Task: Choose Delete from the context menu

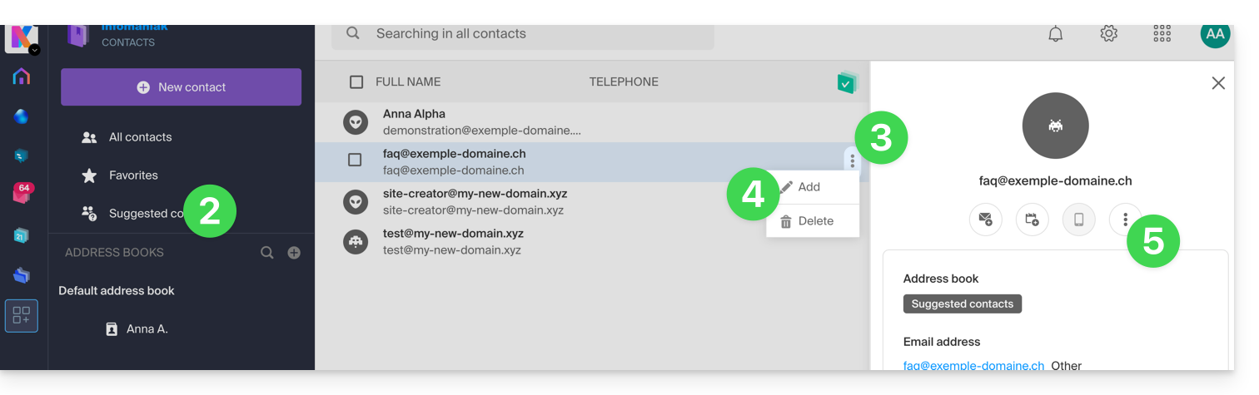Action: coord(815,221)
